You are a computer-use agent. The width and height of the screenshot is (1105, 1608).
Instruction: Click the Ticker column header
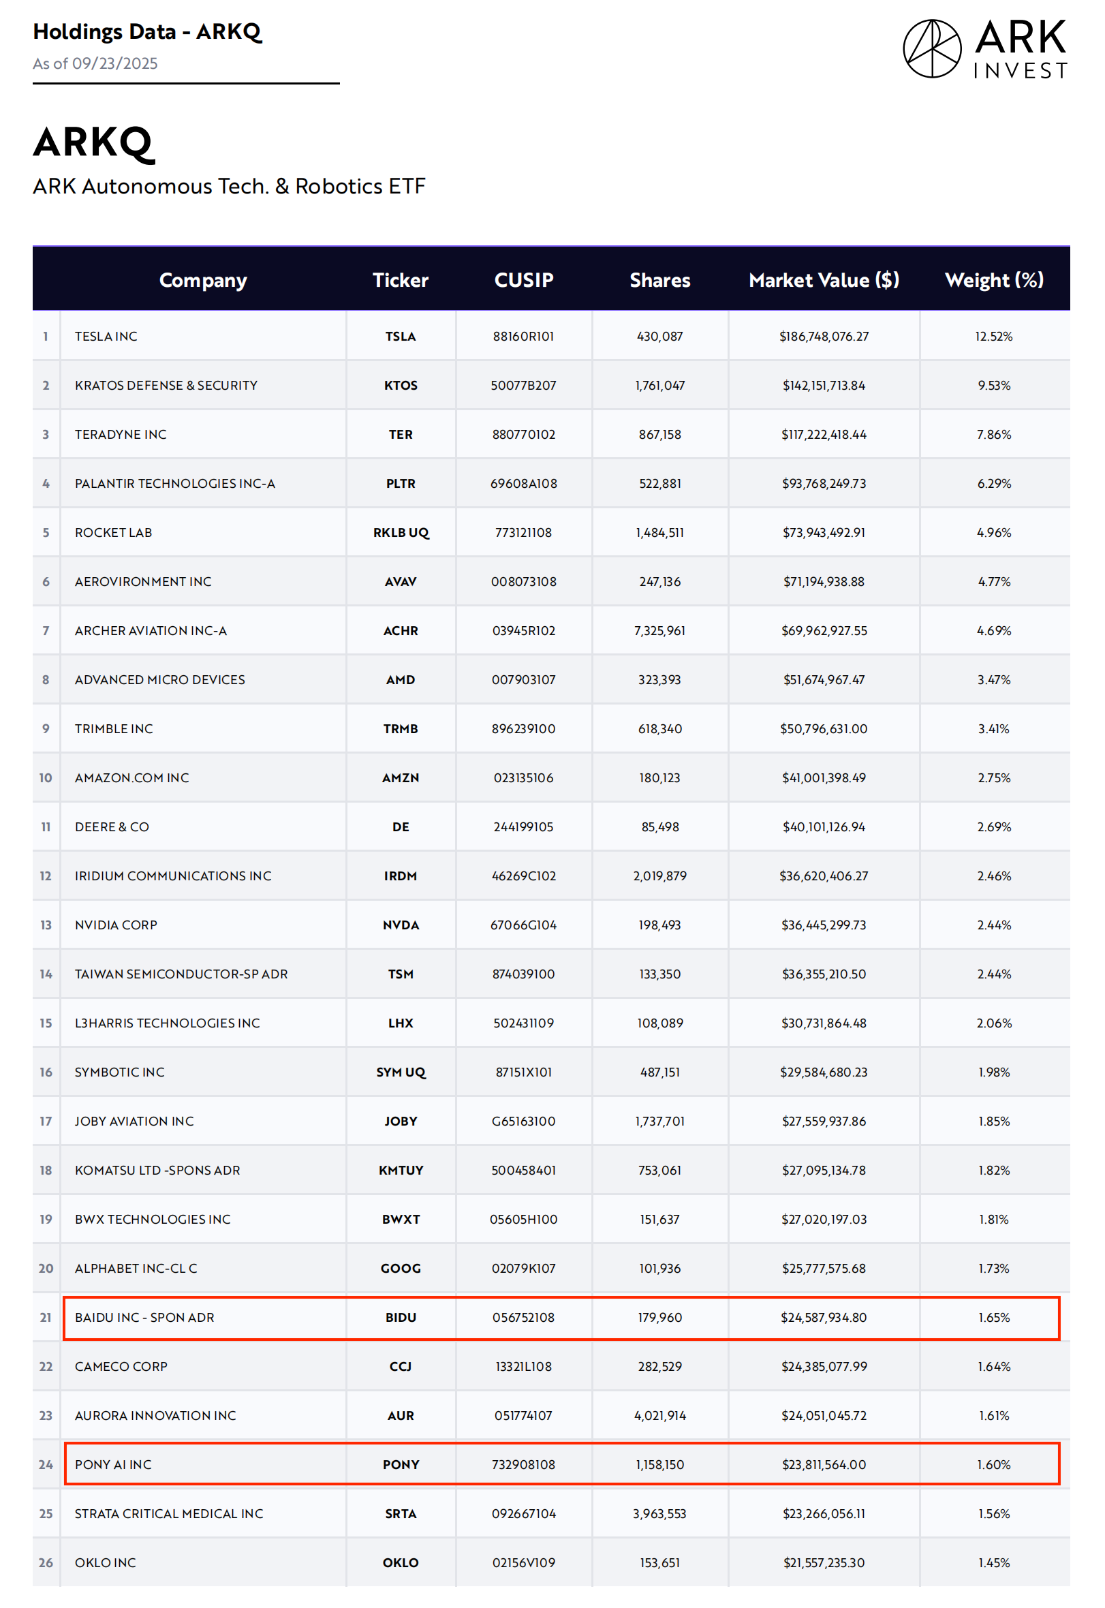[401, 280]
